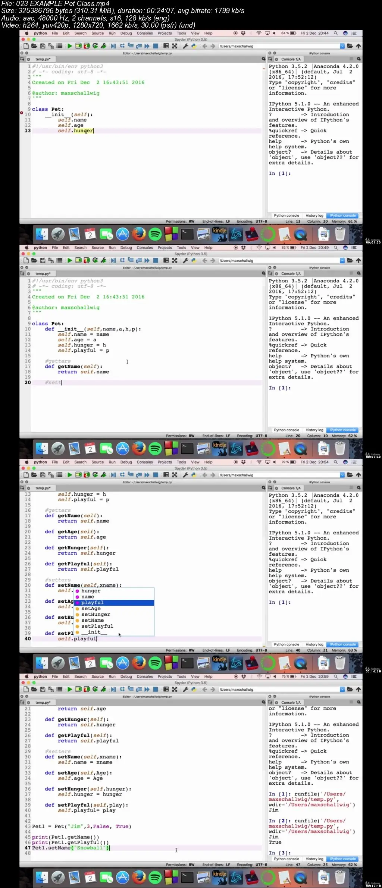Click the Terminal dock icon below the 20:54 frame
The height and width of the screenshot is (888, 382).
pos(187,663)
